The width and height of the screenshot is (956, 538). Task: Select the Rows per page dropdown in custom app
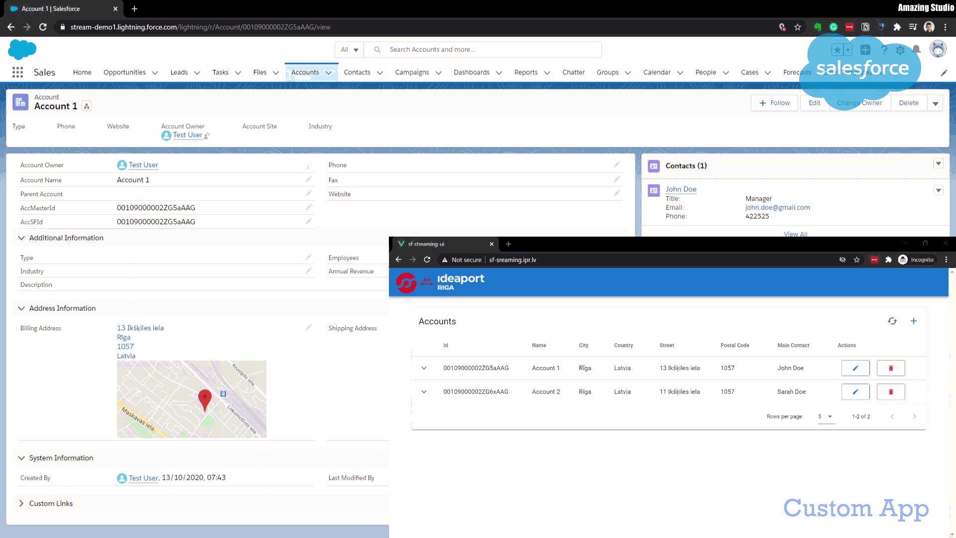[824, 416]
